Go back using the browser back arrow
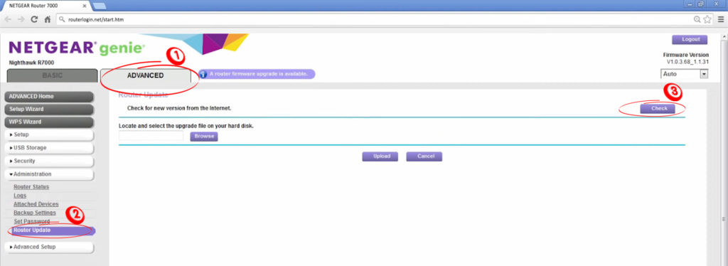The image size is (728, 266). point(8,19)
